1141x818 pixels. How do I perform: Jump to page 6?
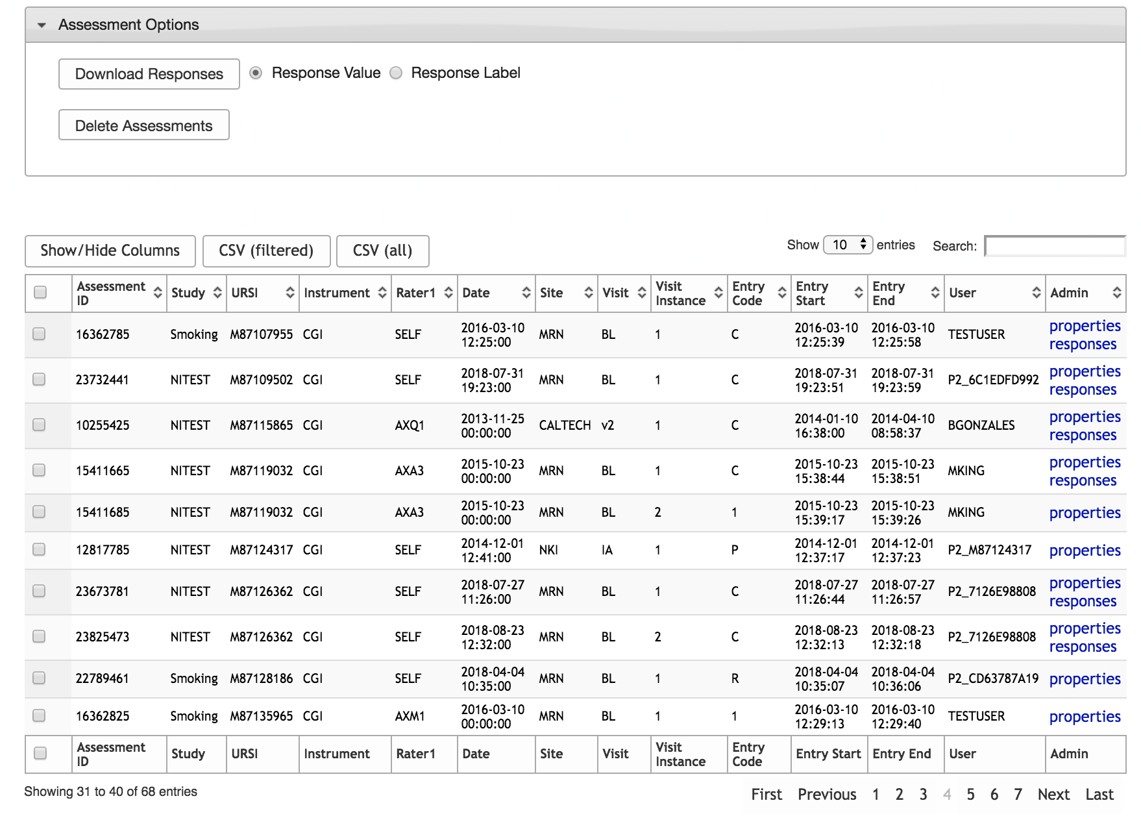click(994, 795)
